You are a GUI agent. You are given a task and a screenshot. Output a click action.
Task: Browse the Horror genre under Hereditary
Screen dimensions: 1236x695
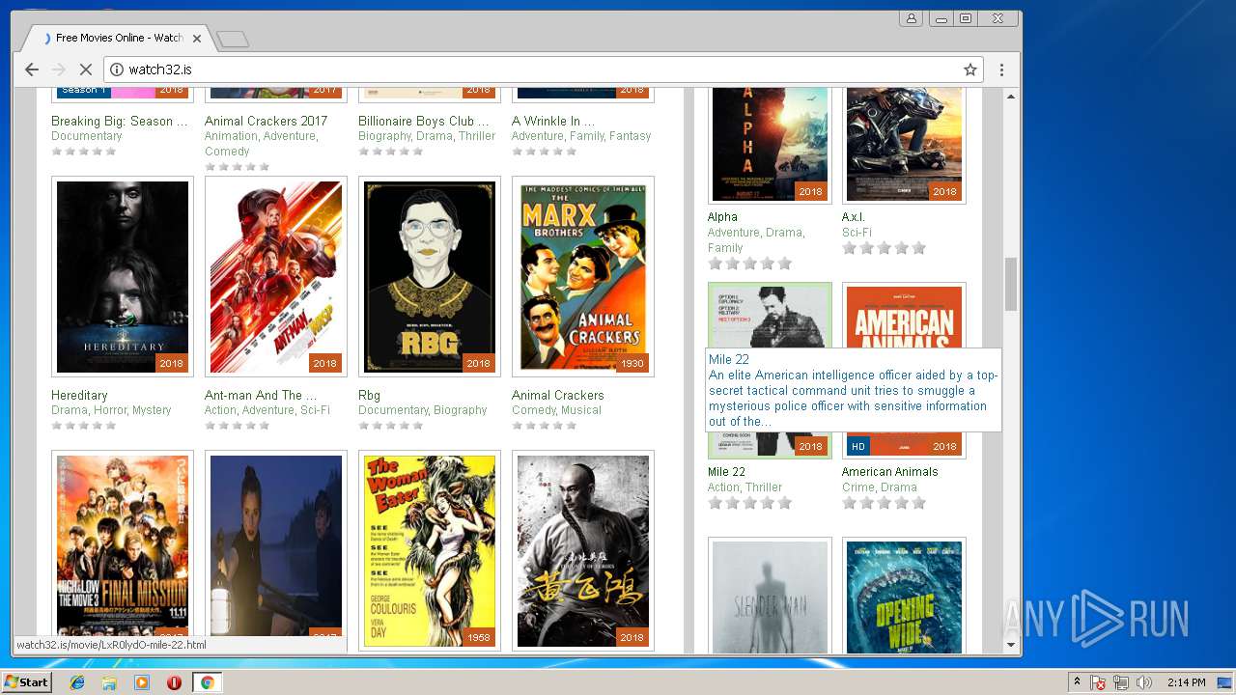coord(110,410)
